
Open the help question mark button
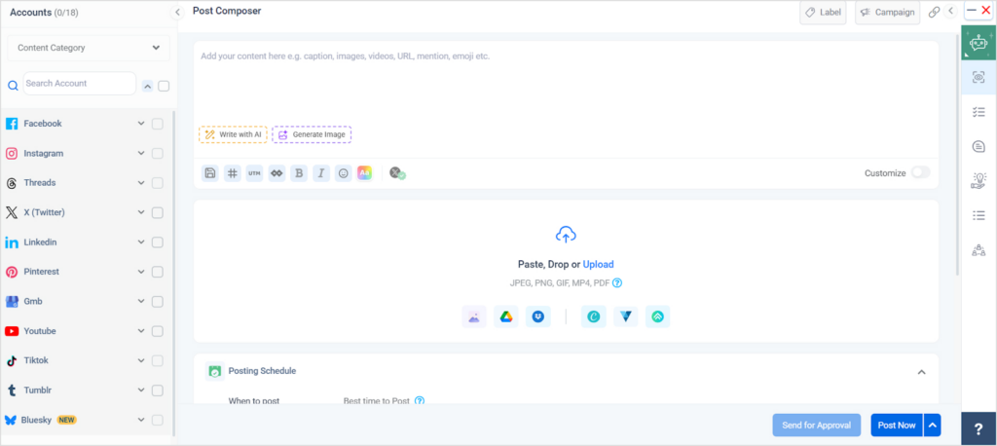tap(979, 428)
